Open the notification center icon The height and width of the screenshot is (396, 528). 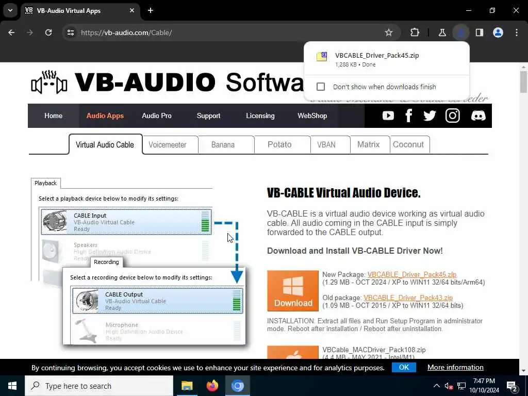(x=512, y=386)
